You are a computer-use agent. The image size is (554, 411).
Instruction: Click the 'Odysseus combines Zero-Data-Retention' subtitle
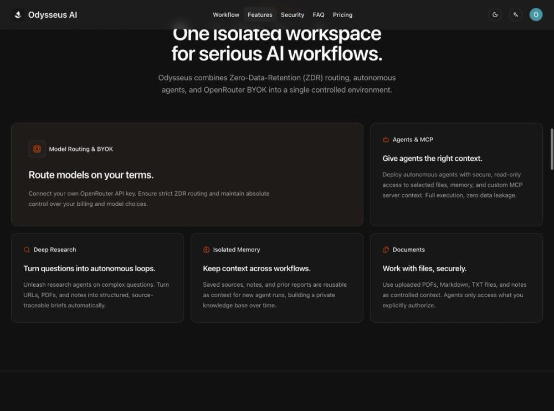[277, 84]
